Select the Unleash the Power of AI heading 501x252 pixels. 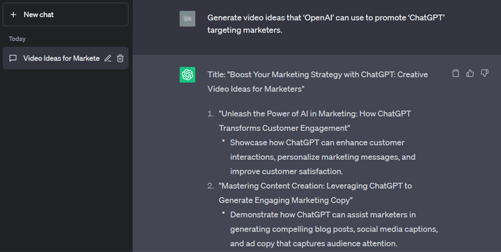coord(314,121)
